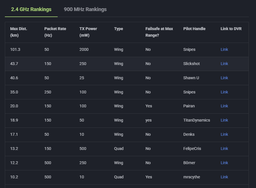Click the 101.3 max distance cell
Viewport: 256px width, 188px height.
15,49
